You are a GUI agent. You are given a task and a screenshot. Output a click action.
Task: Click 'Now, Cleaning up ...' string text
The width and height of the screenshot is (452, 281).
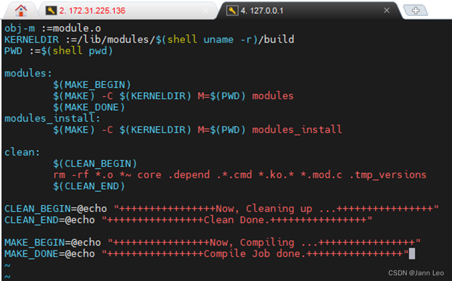(x=276, y=208)
